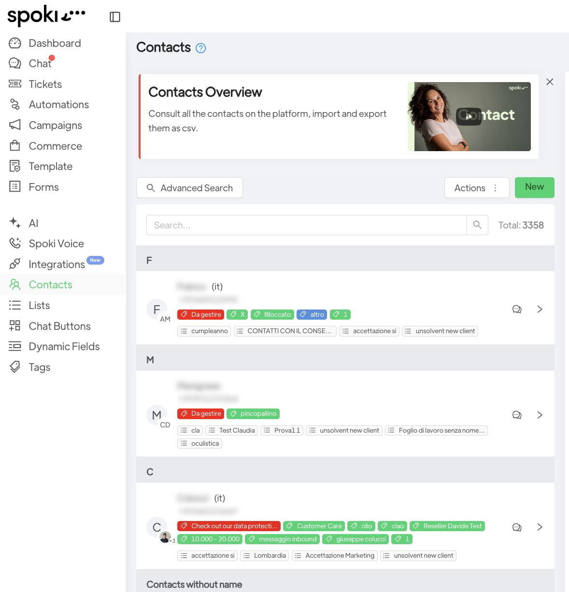Focus the Search contacts input field
The width and height of the screenshot is (569, 592).
pyautogui.click(x=306, y=225)
